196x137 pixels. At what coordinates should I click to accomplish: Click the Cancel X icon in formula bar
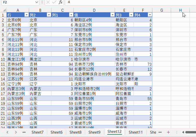(48, 2)
